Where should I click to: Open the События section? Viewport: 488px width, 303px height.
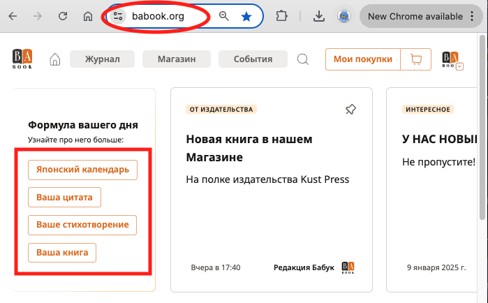[253, 59]
